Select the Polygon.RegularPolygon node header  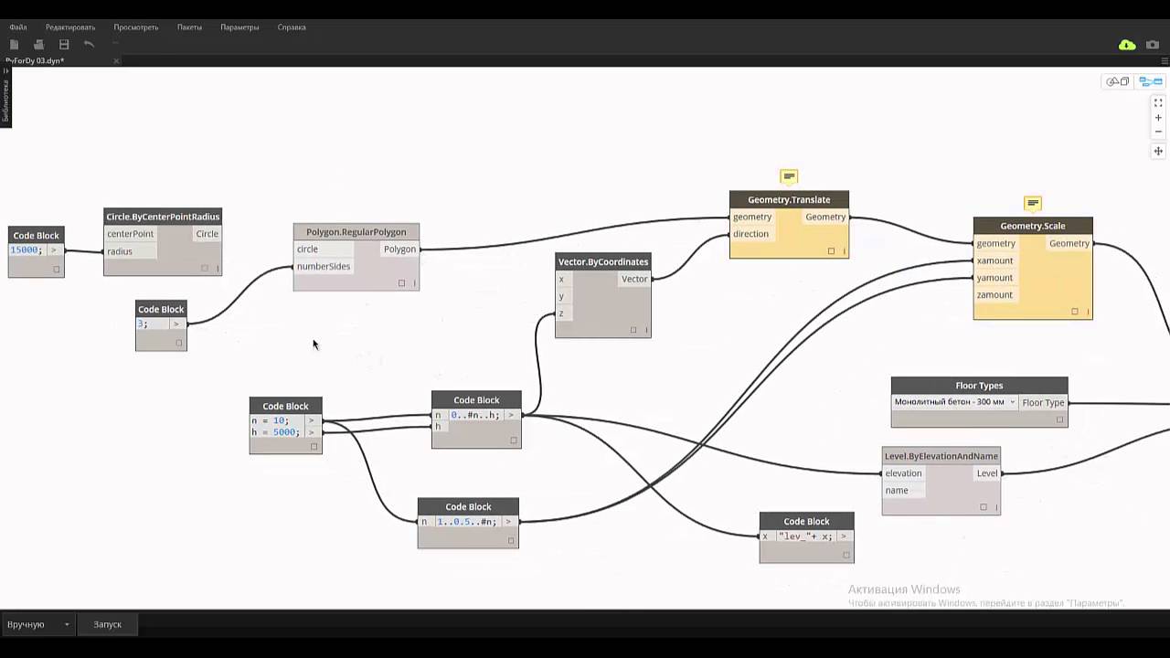356,232
